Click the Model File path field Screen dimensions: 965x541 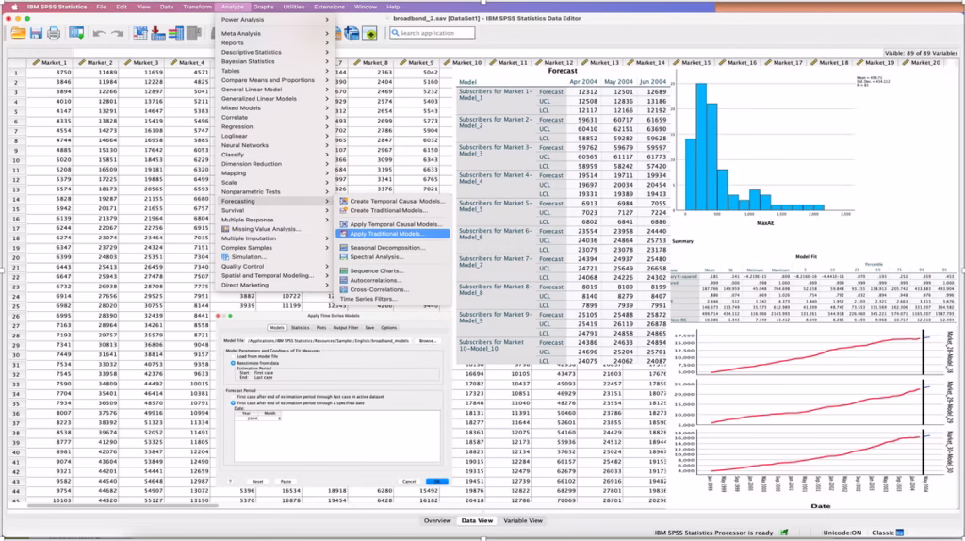coord(329,341)
